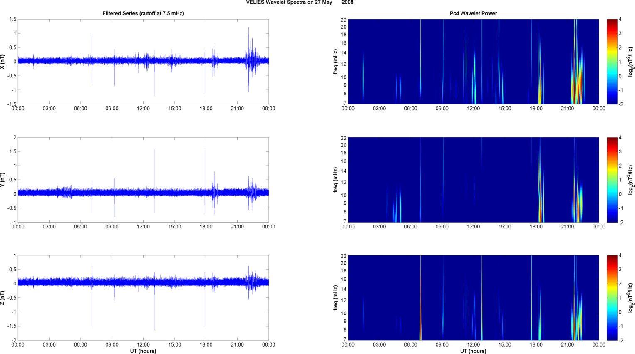635x354 pixels.
Task: Select the Z (nT) axis label
Action: pos(3,298)
